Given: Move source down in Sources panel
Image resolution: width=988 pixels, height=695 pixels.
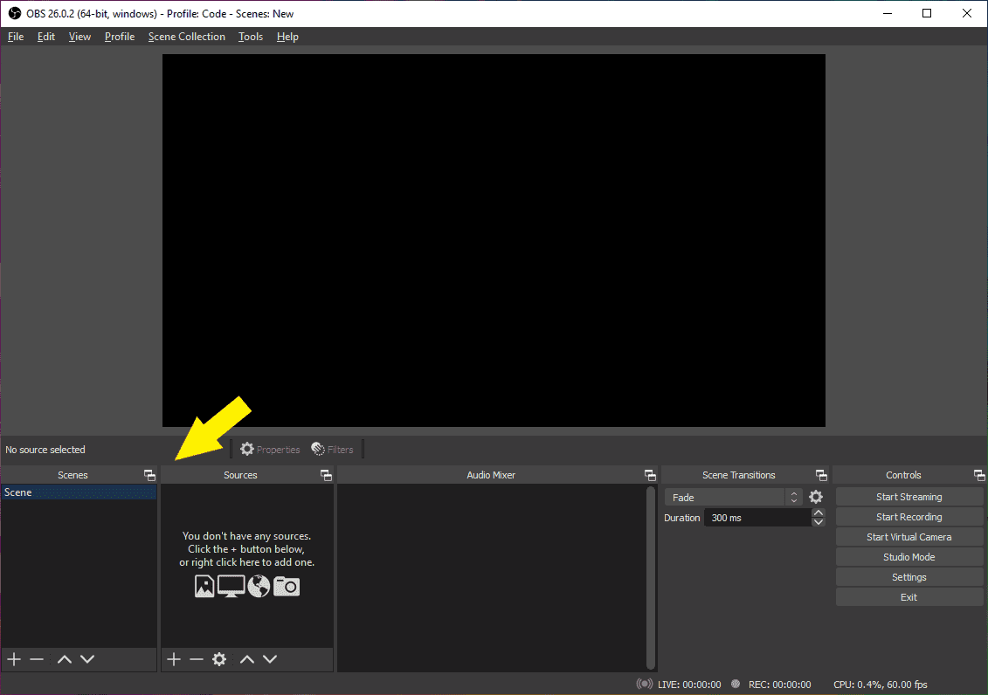Looking at the screenshot, I should (x=270, y=659).
